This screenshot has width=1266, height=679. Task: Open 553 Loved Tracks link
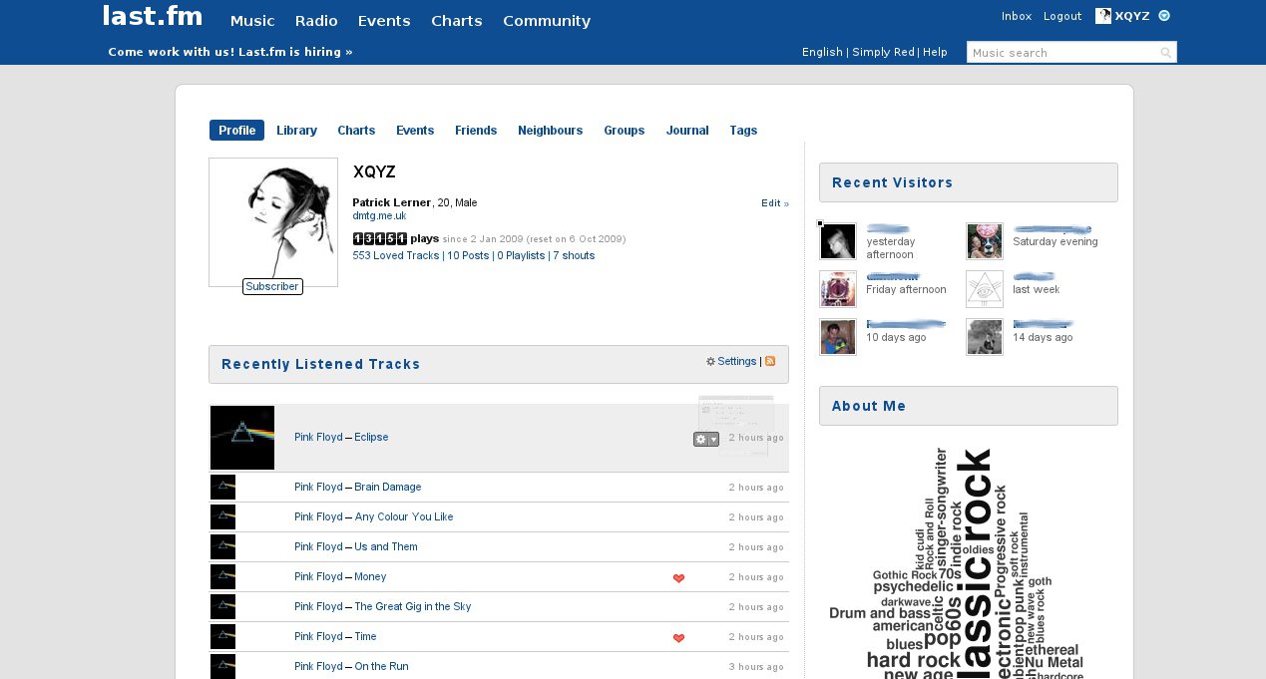[x=396, y=256]
